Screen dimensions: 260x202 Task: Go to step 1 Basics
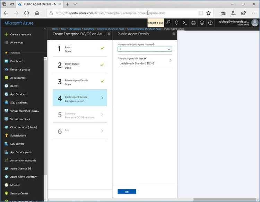(x=80, y=49)
